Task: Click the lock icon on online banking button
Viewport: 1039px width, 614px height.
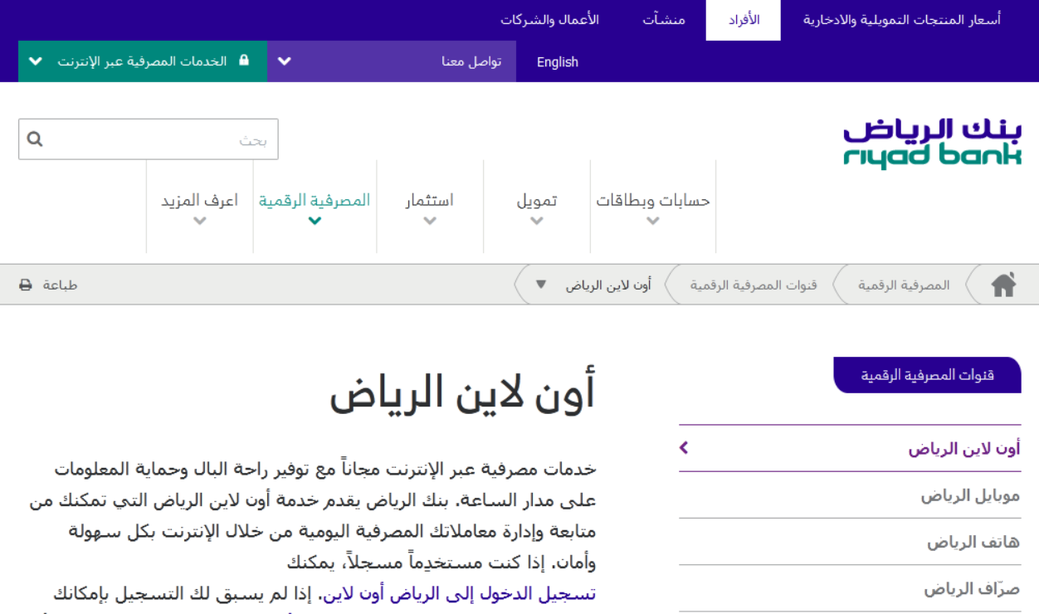Action: click(x=243, y=61)
